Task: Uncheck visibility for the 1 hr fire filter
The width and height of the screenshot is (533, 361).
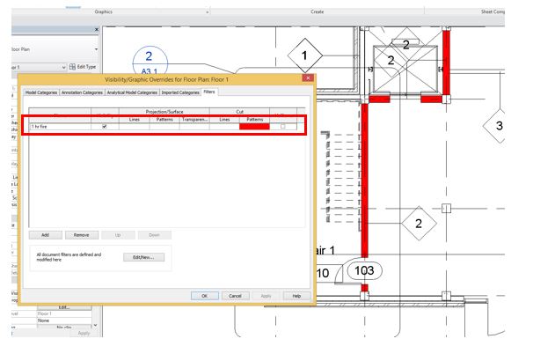Action: [105, 126]
